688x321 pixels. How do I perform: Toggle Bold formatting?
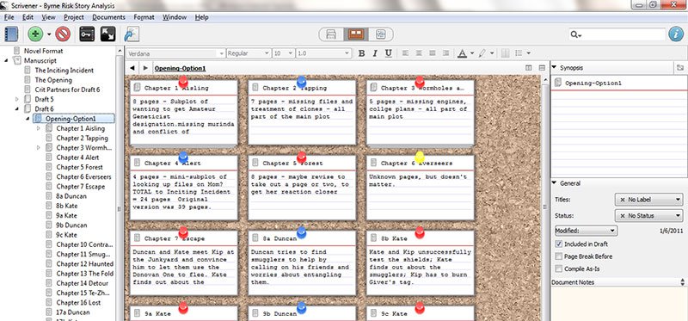click(361, 53)
